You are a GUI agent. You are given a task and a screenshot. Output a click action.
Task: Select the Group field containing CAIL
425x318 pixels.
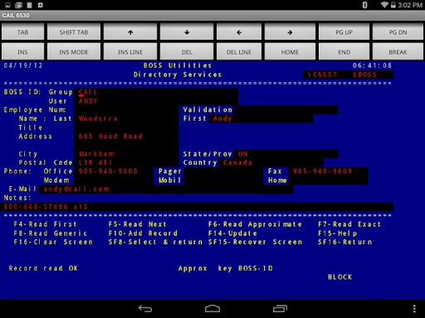pos(156,92)
